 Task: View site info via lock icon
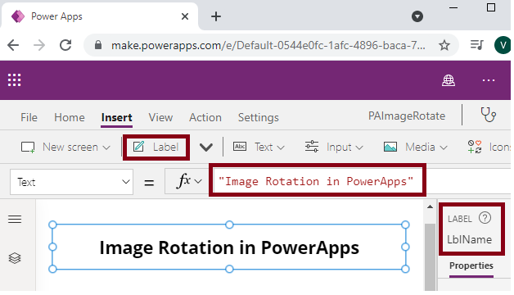point(97,45)
